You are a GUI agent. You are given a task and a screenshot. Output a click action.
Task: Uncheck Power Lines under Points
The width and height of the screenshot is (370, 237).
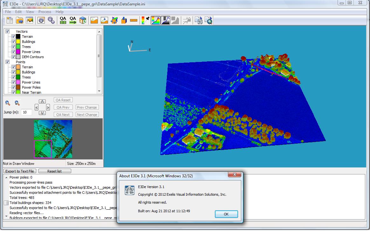point(13,82)
